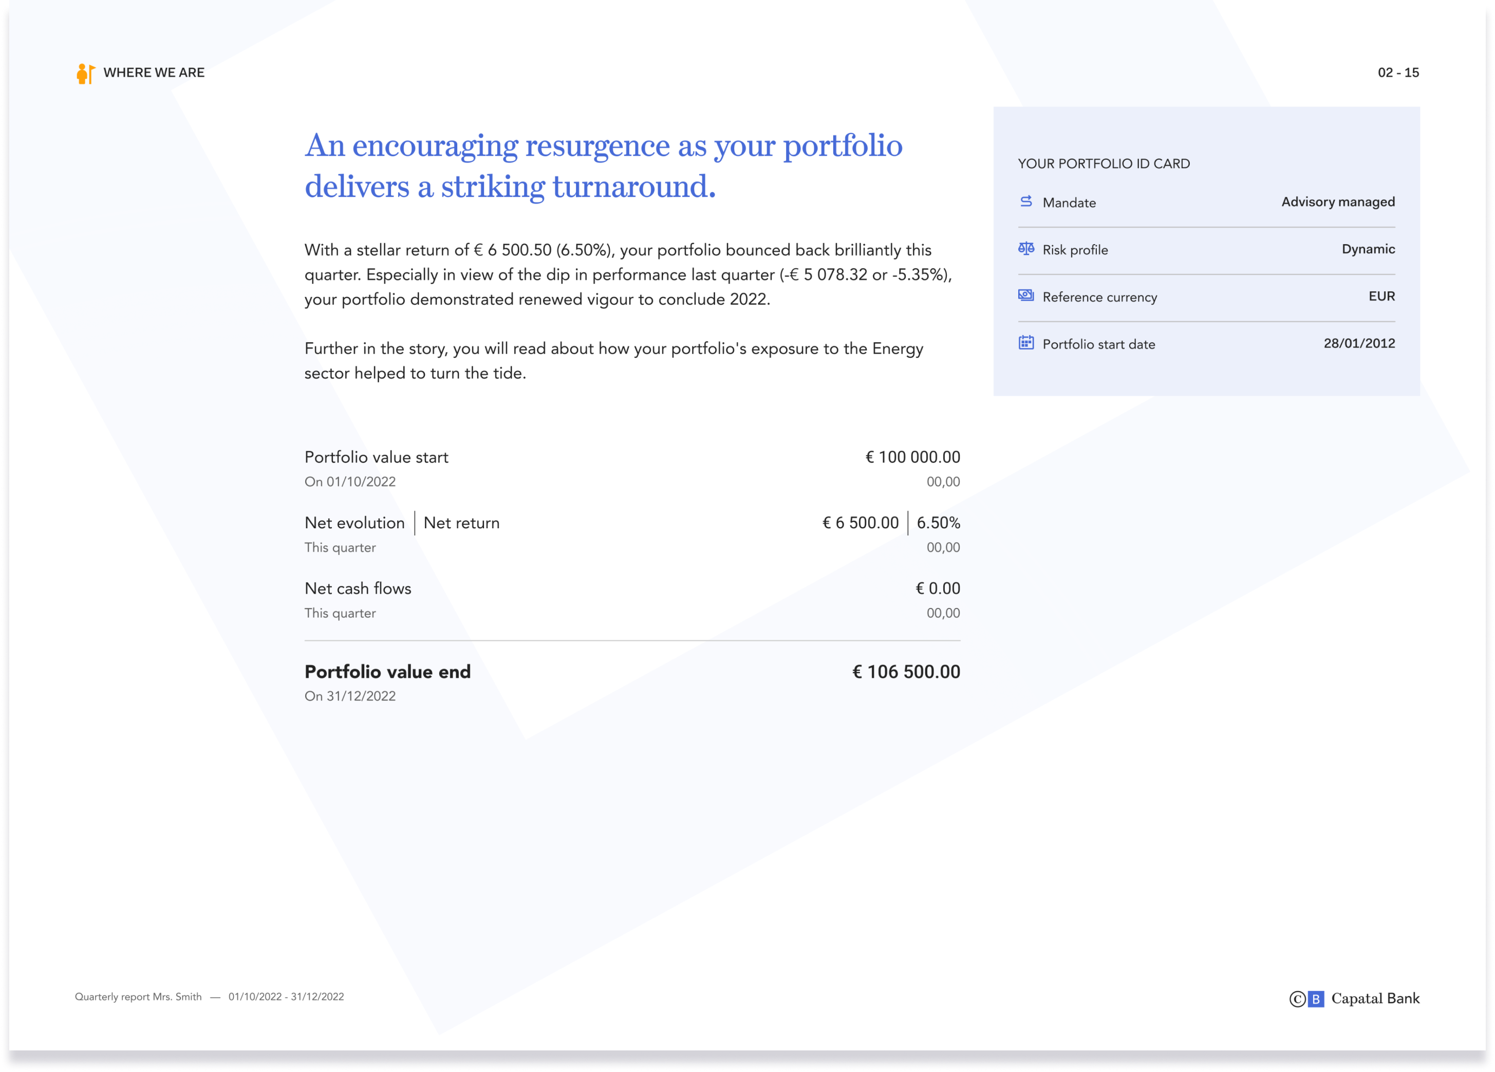
Task: Click the Net cash flows label
Action: pyautogui.click(x=357, y=589)
